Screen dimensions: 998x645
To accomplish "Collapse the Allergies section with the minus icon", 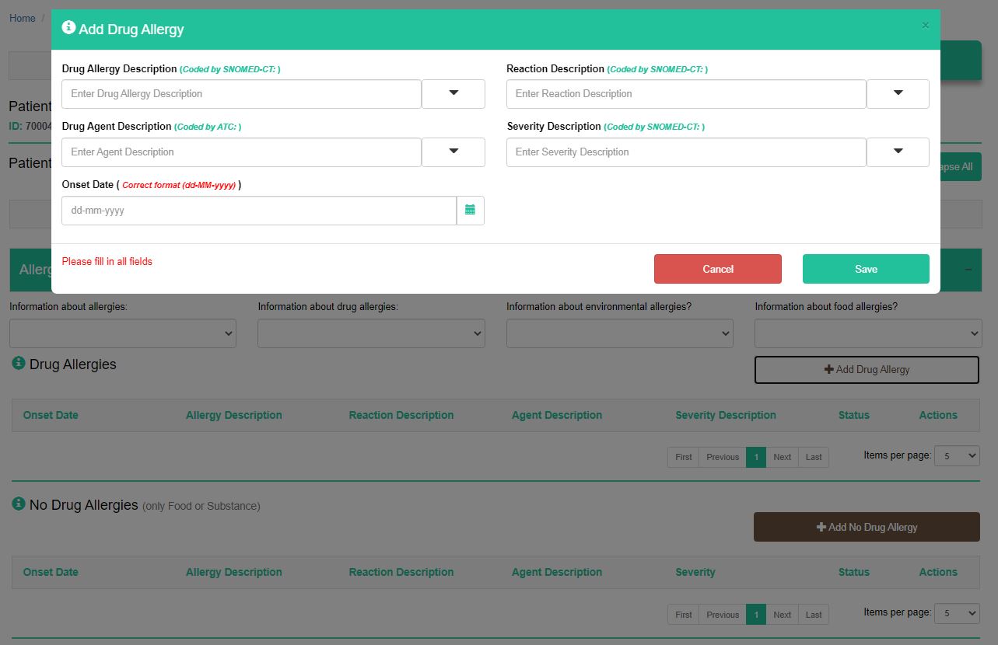I will coord(968,270).
